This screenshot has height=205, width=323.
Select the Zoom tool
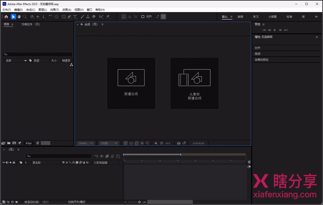[x=25, y=17]
